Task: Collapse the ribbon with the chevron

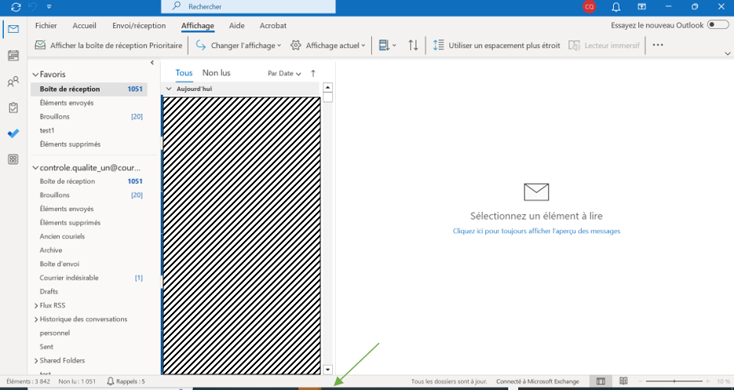Action: pyautogui.click(x=728, y=53)
